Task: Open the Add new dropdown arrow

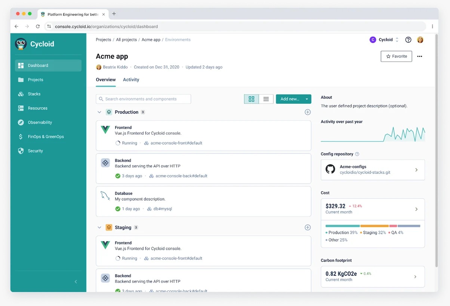Action: click(307, 99)
